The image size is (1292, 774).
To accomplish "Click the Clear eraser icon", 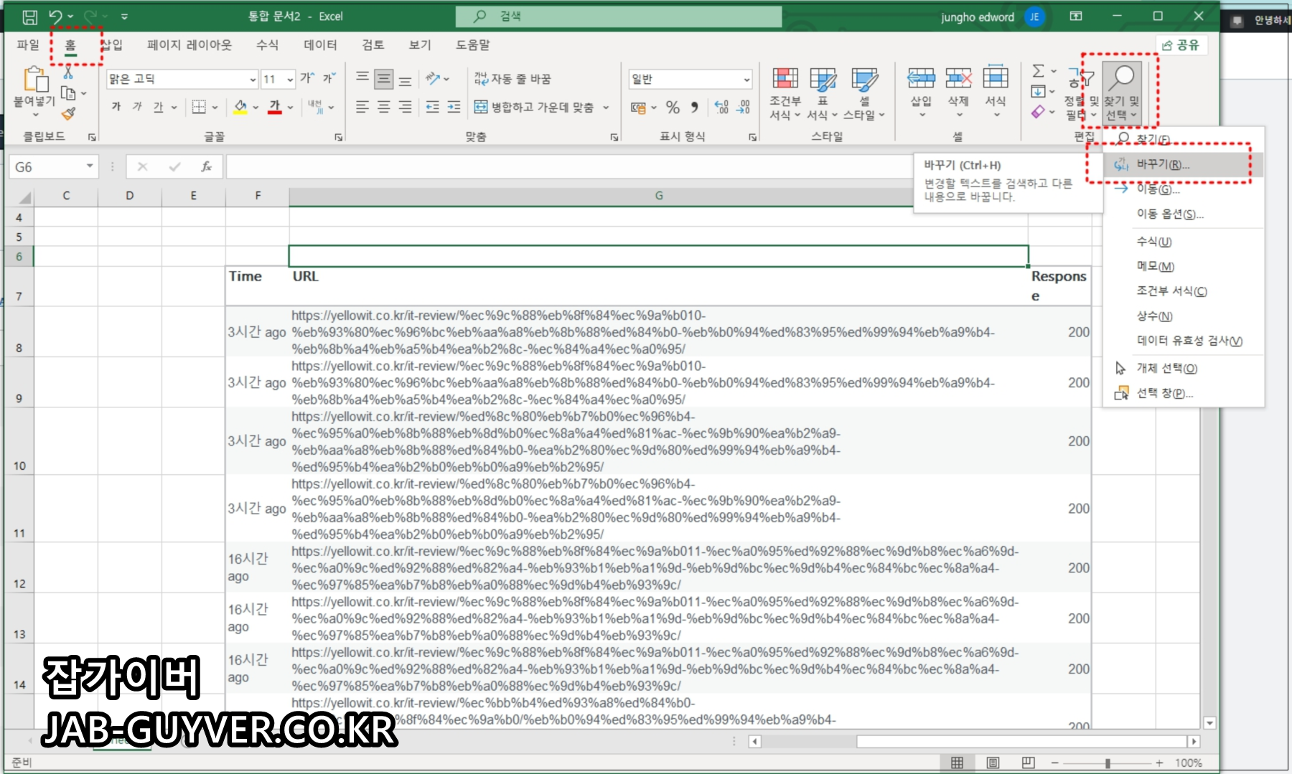I will pos(1038,112).
